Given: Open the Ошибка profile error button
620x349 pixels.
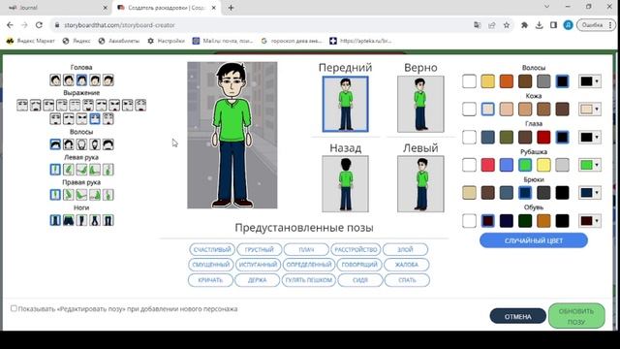Looking at the screenshot, I should click(x=596, y=25).
